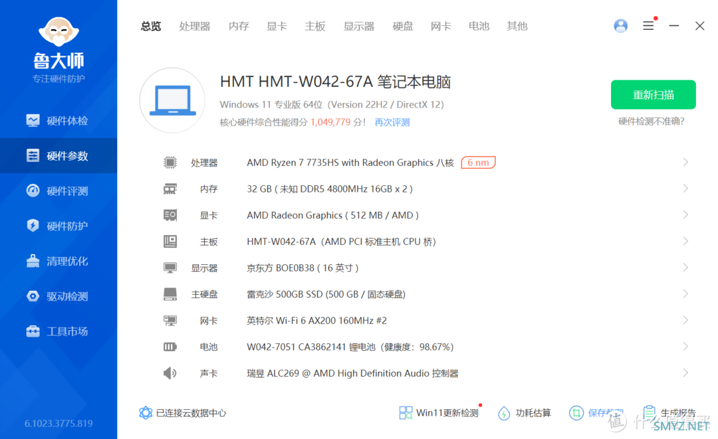Open the hamburger main menu
Viewport: 718px width, 439px height.
[648, 26]
